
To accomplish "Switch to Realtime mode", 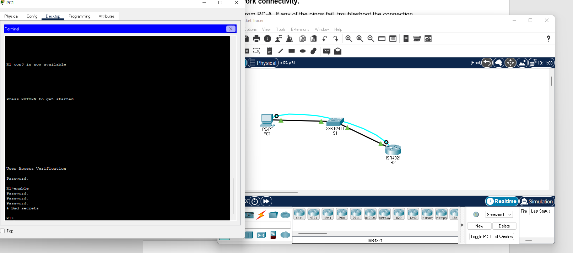I will point(502,201).
